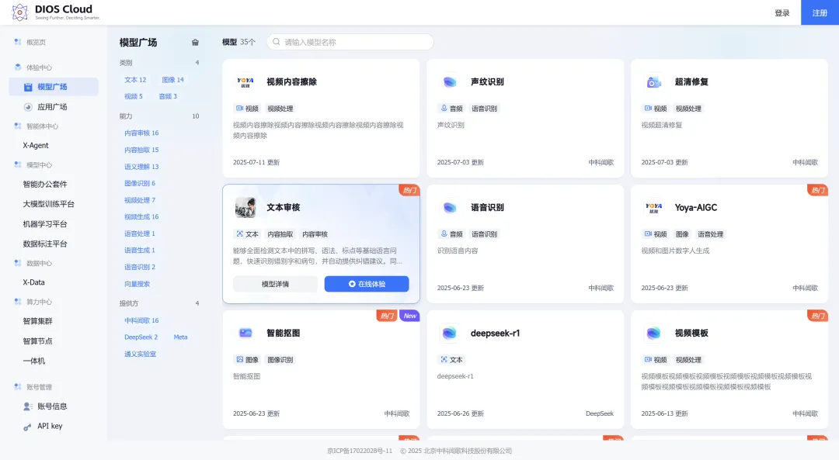The height and width of the screenshot is (460, 839).
Task: Expand the 算力中心 sidebar section
Action: click(39, 302)
